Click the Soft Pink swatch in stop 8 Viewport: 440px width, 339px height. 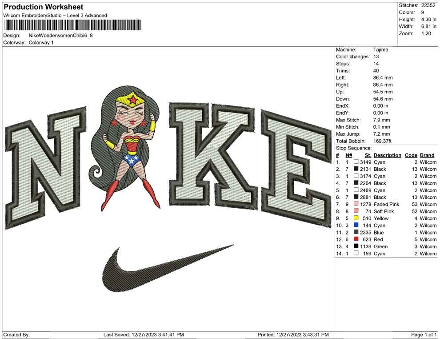pyautogui.click(x=356, y=211)
